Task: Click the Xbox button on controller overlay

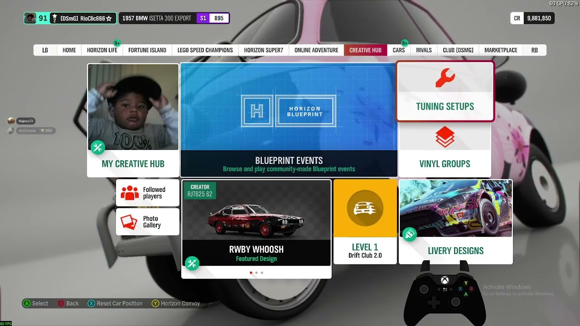Action: (445, 280)
